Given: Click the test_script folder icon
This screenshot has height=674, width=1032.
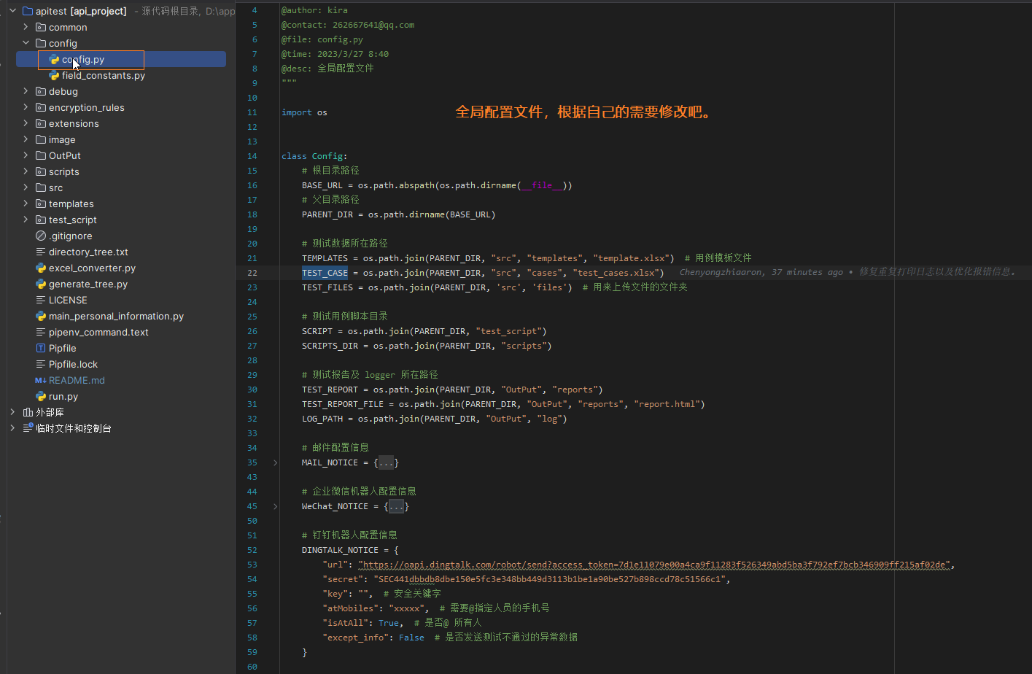Looking at the screenshot, I should 41,220.
